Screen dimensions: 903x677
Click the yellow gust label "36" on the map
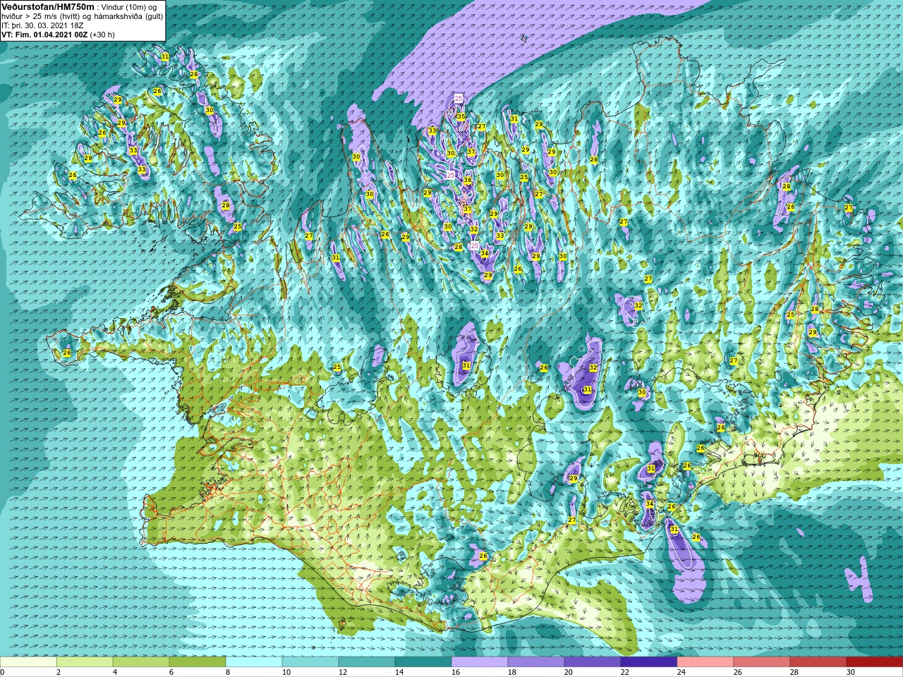click(x=467, y=181)
